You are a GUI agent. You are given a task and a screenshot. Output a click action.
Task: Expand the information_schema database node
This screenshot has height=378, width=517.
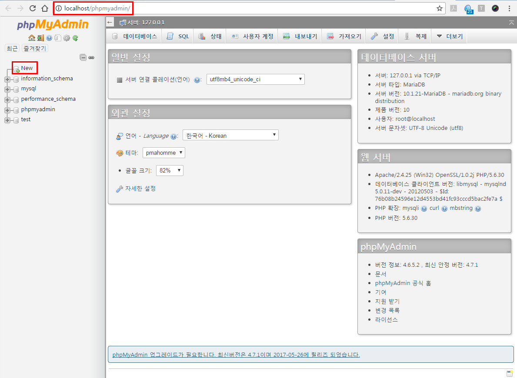[7, 80]
